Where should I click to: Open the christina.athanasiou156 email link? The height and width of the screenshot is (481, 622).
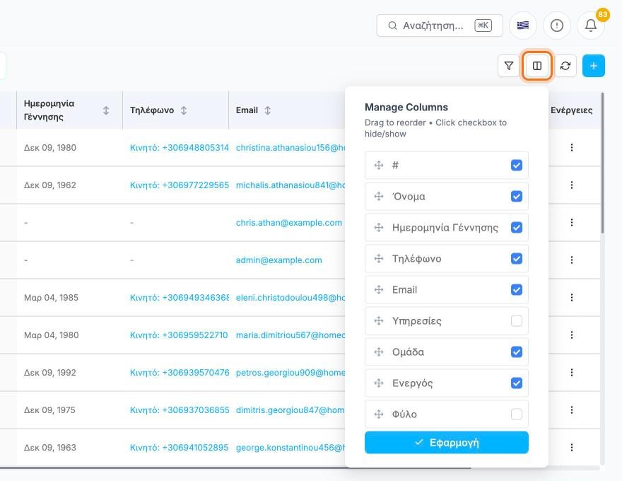click(x=291, y=148)
